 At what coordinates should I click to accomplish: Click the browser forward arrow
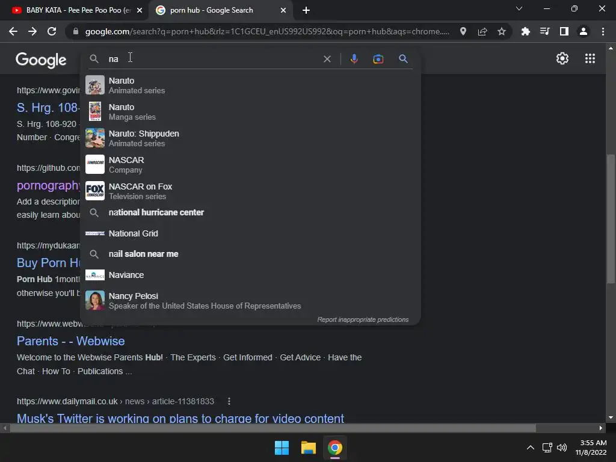click(32, 31)
